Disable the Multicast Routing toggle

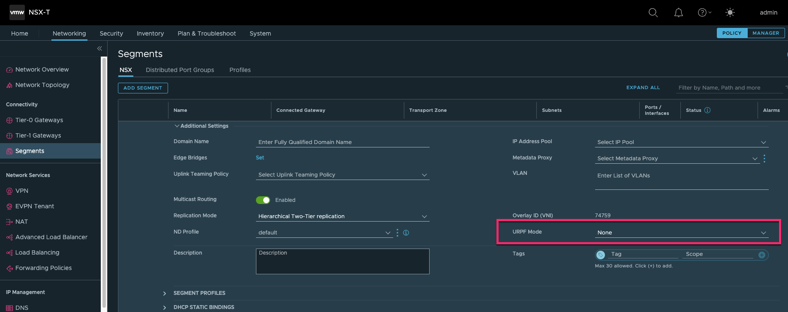point(263,200)
